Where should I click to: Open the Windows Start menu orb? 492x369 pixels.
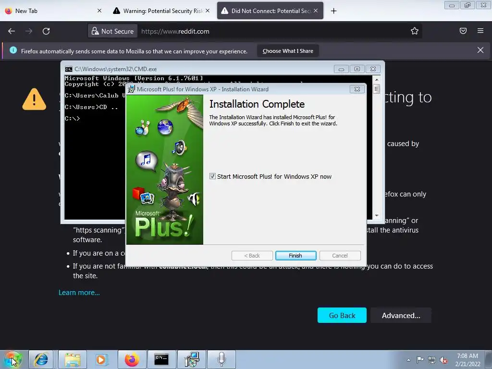(12, 359)
